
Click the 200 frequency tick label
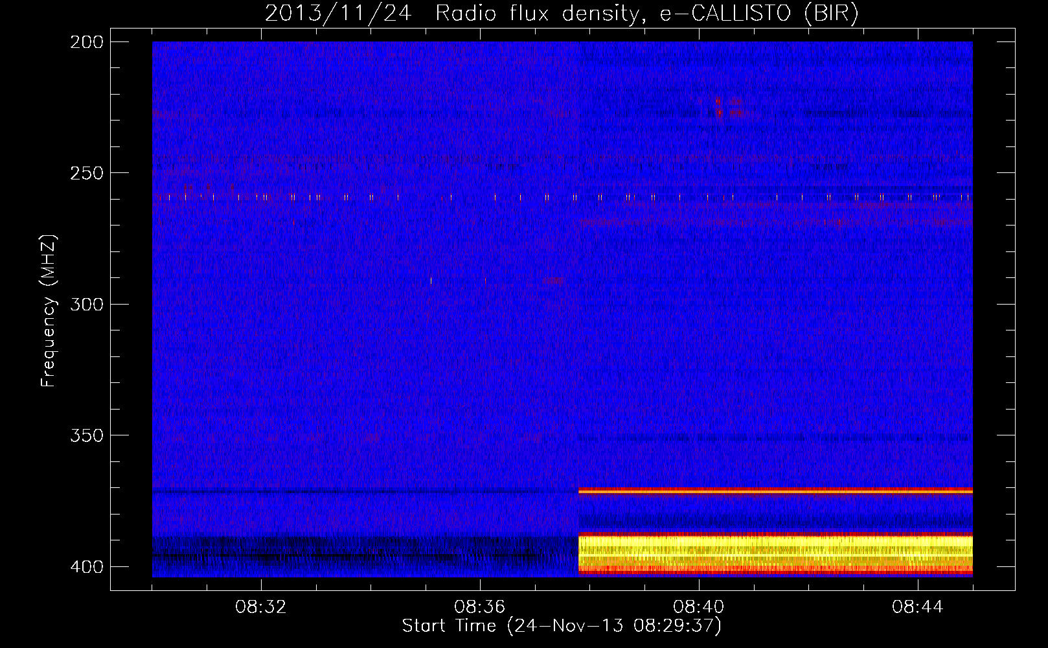pyautogui.click(x=86, y=42)
